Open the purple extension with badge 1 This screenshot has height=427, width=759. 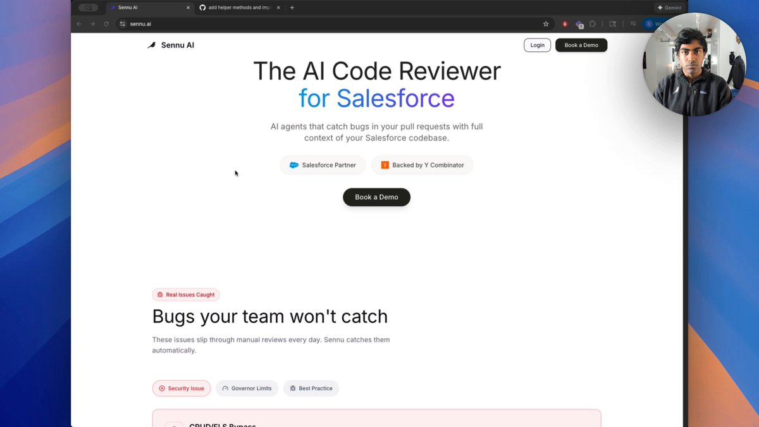click(x=579, y=25)
